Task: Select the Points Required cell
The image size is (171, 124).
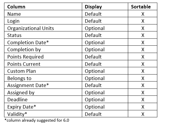Action: click(x=43, y=57)
